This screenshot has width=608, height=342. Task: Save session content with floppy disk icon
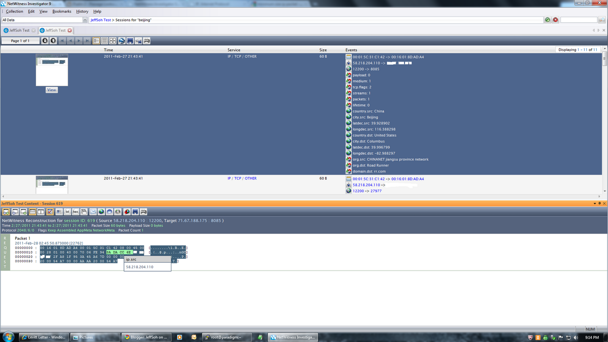click(x=135, y=212)
